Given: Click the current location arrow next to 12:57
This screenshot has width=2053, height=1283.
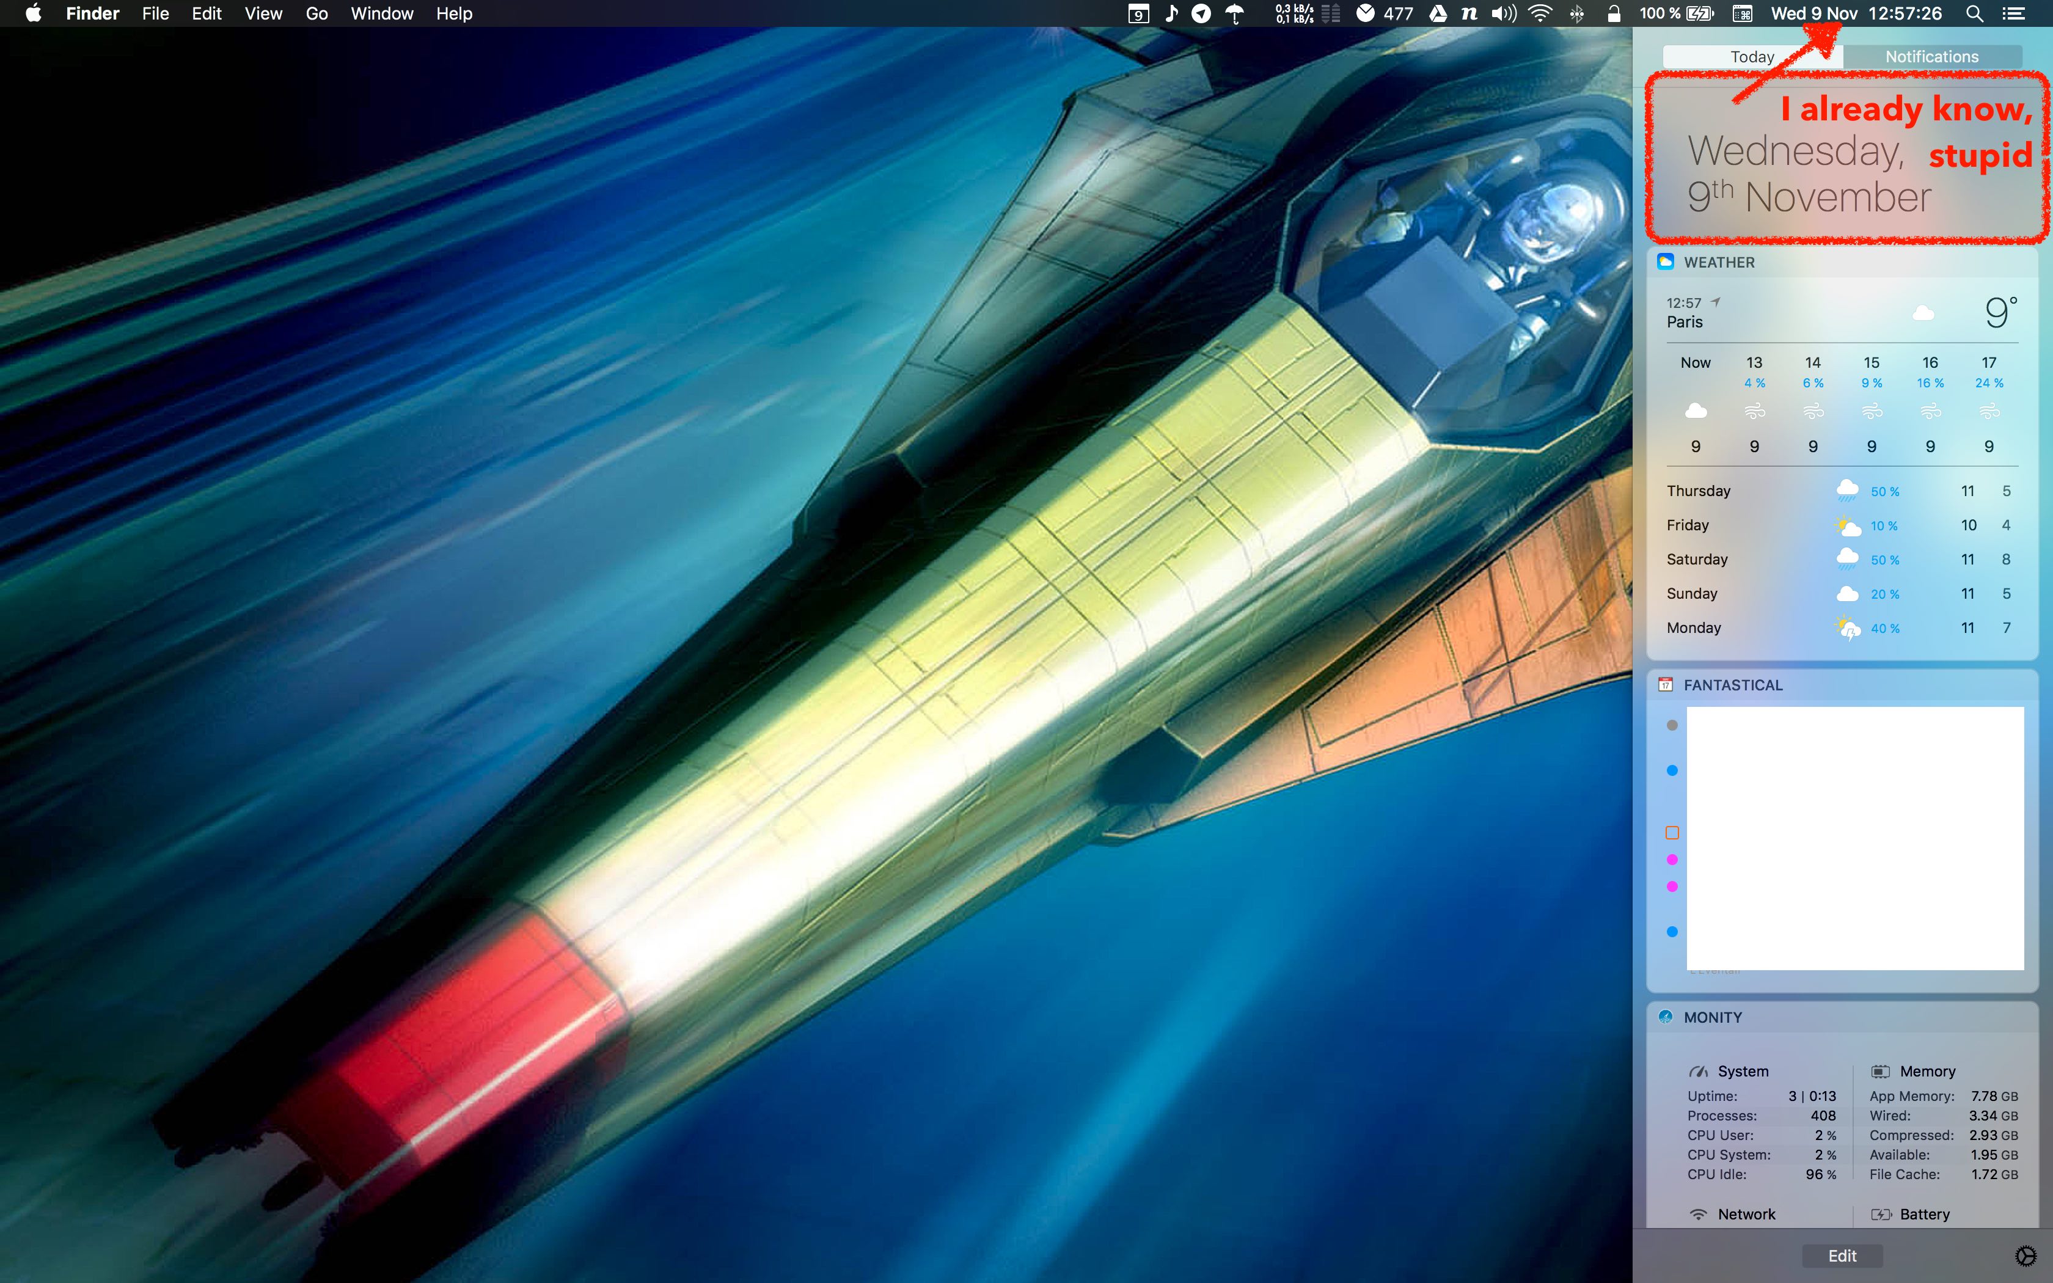Looking at the screenshot, I should point(1715,302).
